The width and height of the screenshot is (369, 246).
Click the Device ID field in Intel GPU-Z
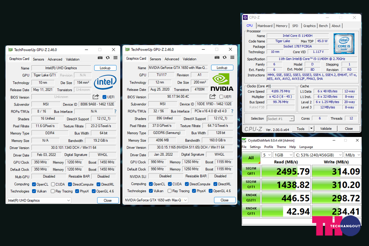(97, 104)
